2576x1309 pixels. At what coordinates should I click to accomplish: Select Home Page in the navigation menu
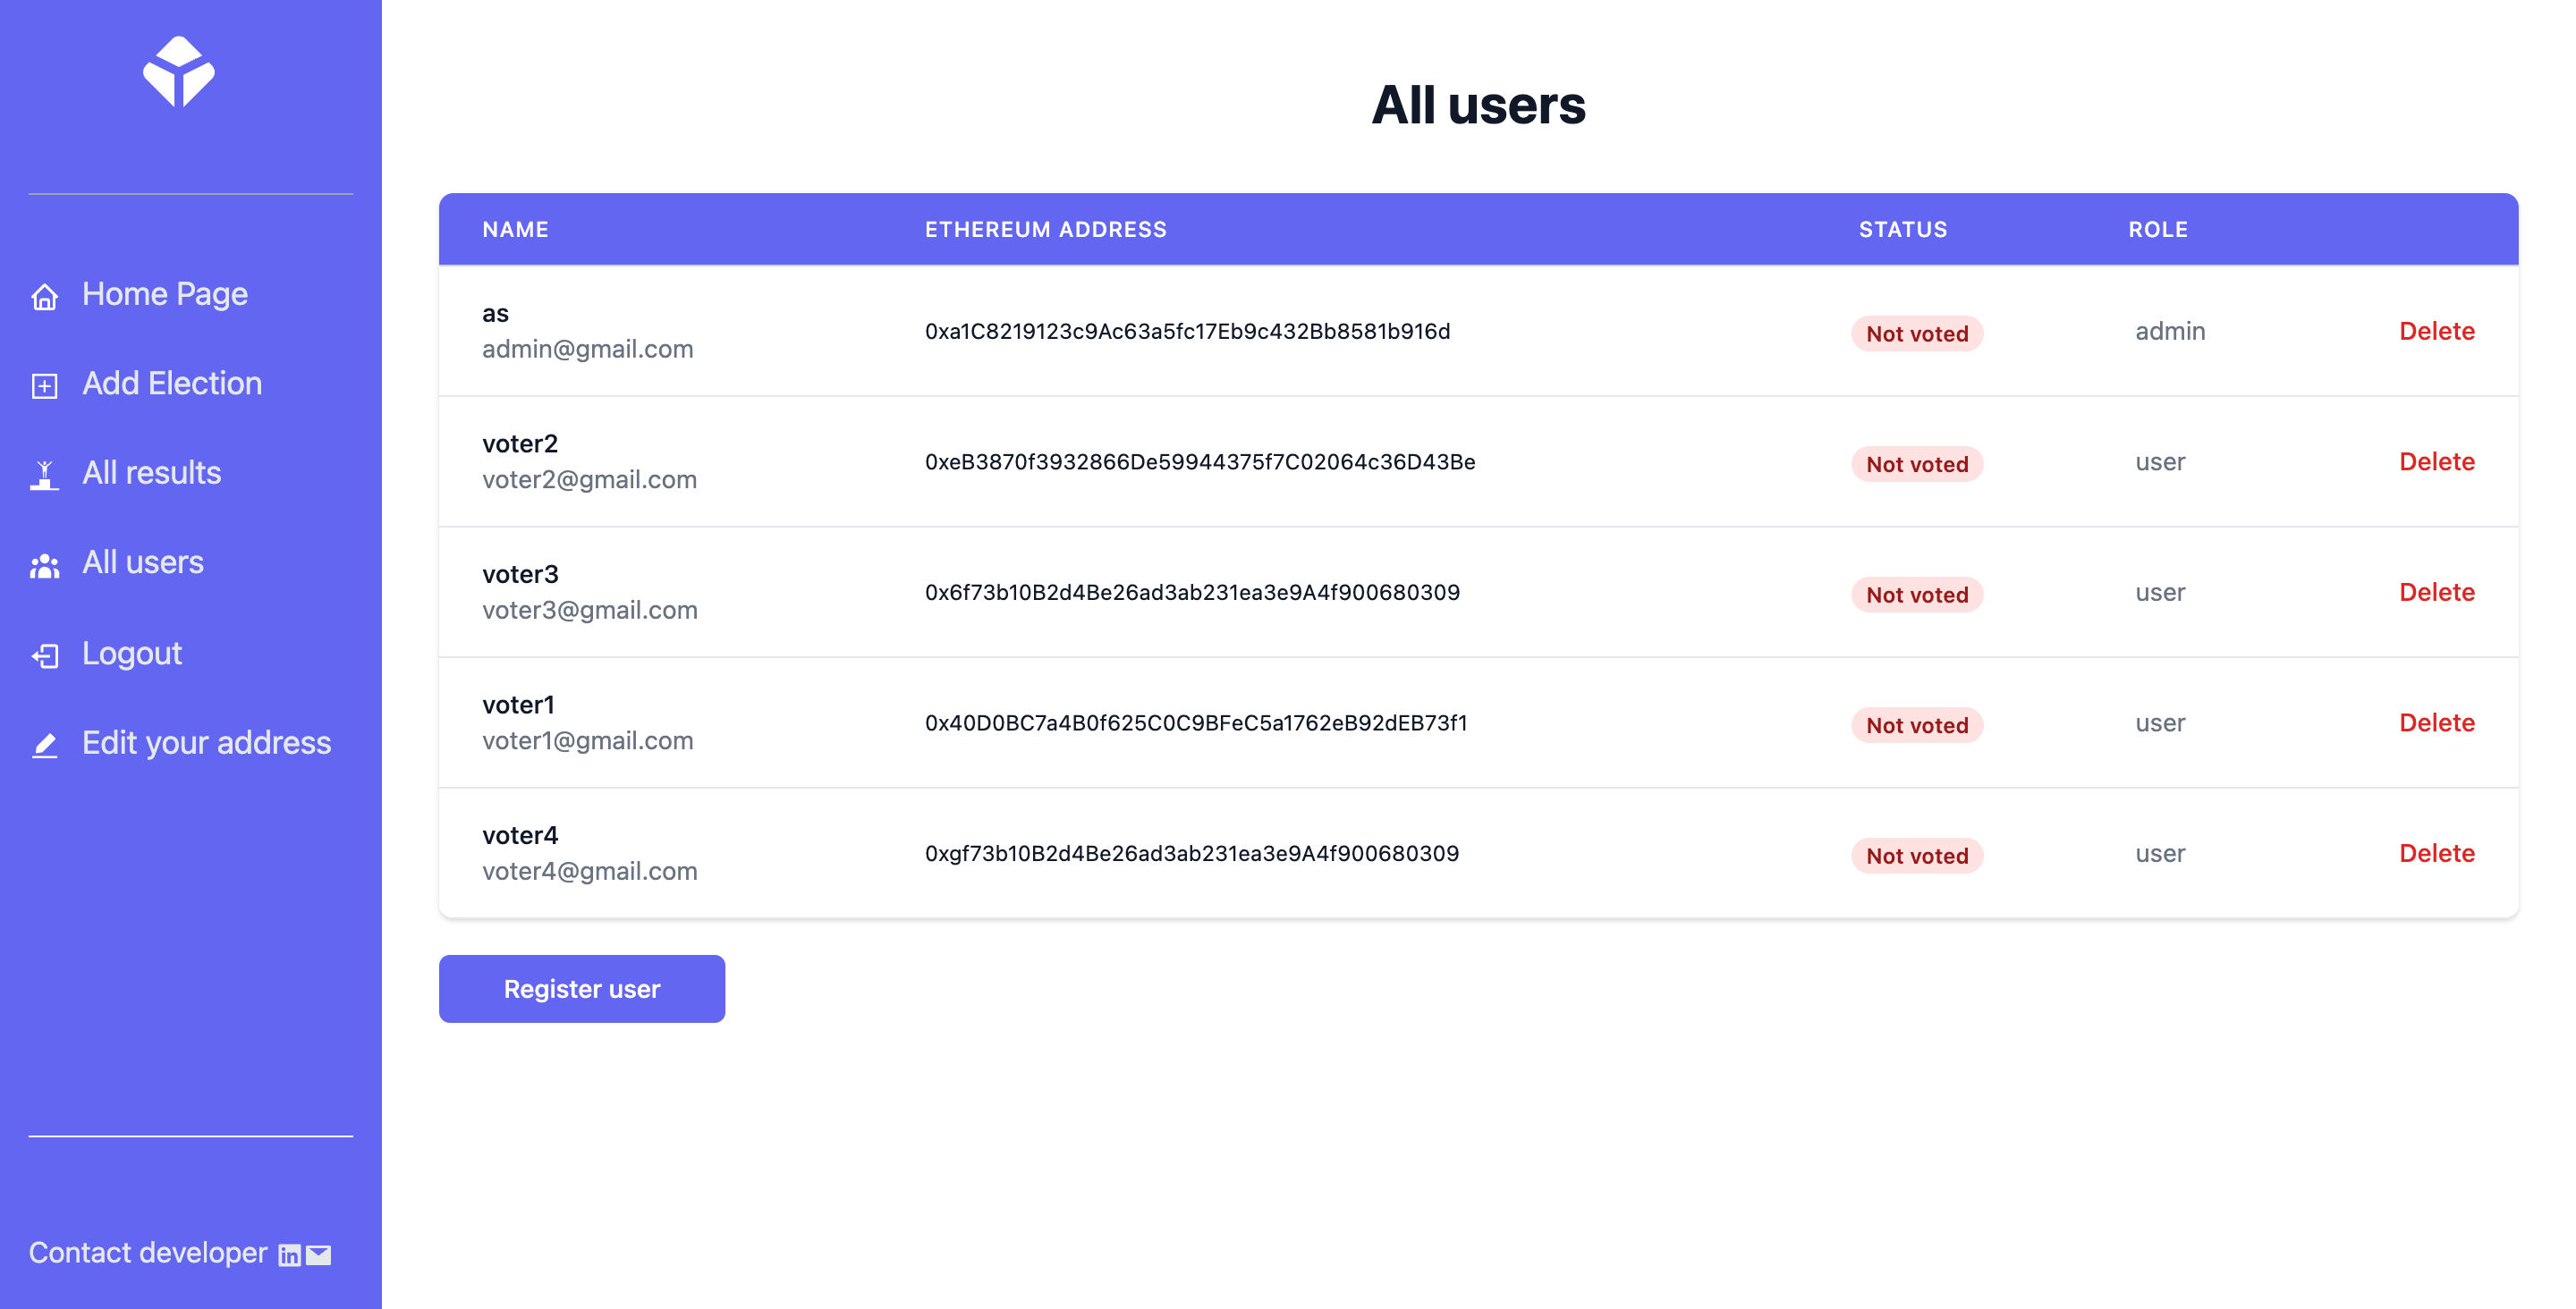click(165, 294)
